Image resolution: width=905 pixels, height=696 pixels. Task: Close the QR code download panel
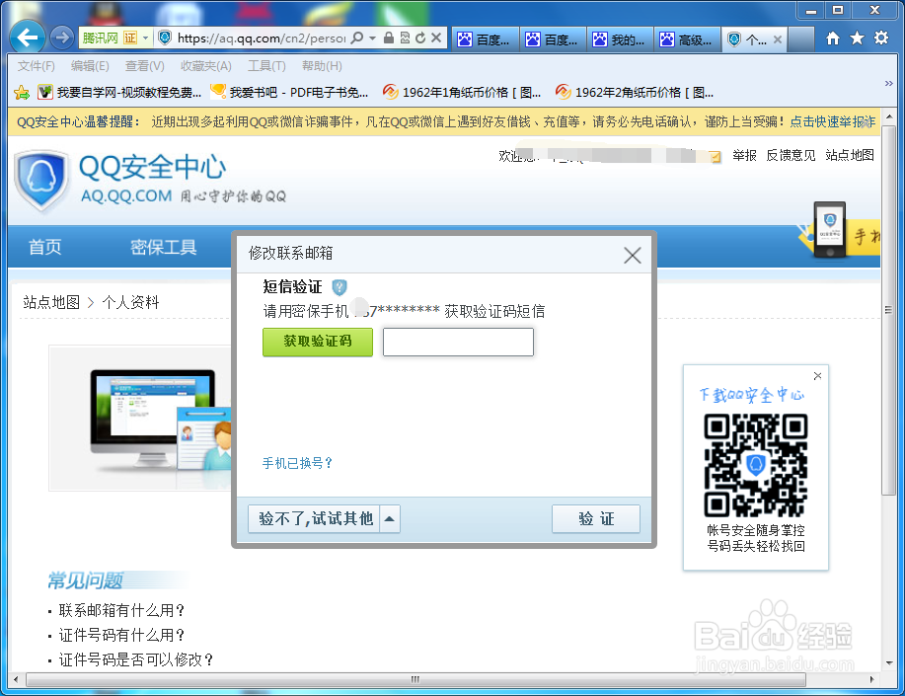point(817,376)
